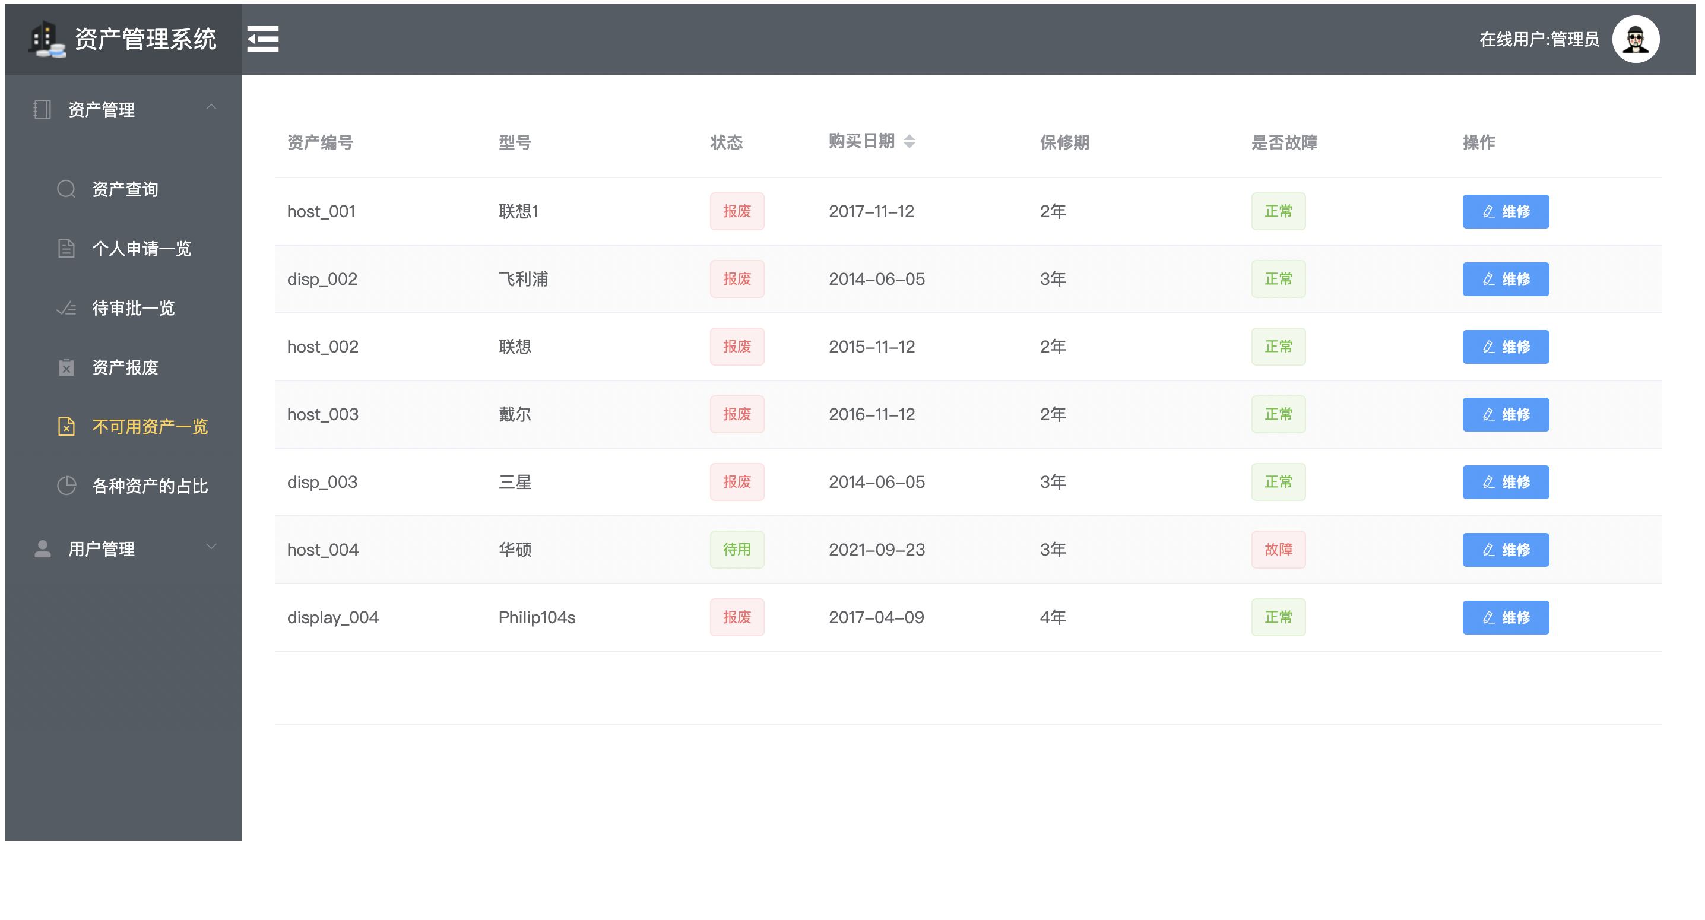
Task: Click the asset management system logo
Action: (x=47, y=40)
